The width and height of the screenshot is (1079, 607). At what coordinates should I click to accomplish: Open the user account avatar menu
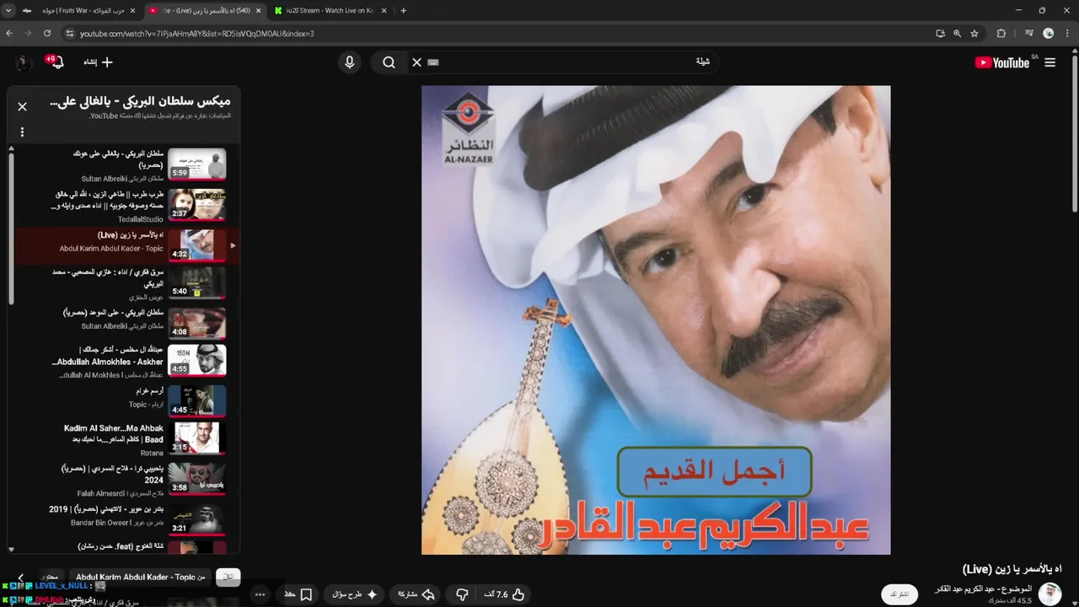24,62
